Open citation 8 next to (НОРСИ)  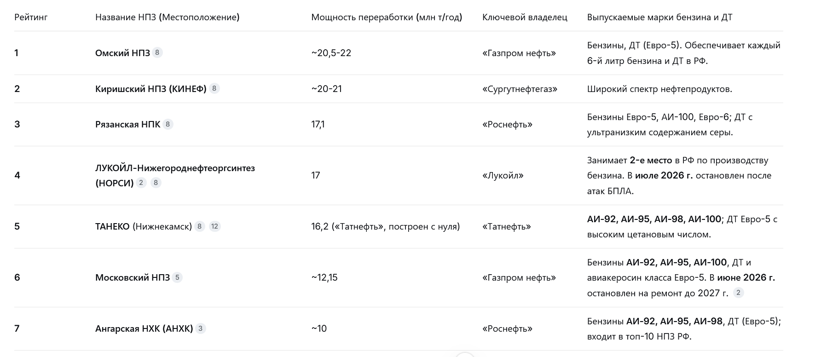156,183
